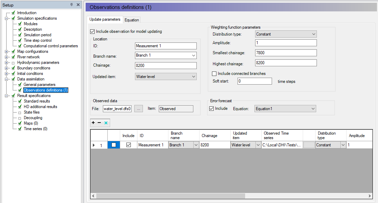
Task: Collapse the Result specifications node
Action: click(7, 96)
